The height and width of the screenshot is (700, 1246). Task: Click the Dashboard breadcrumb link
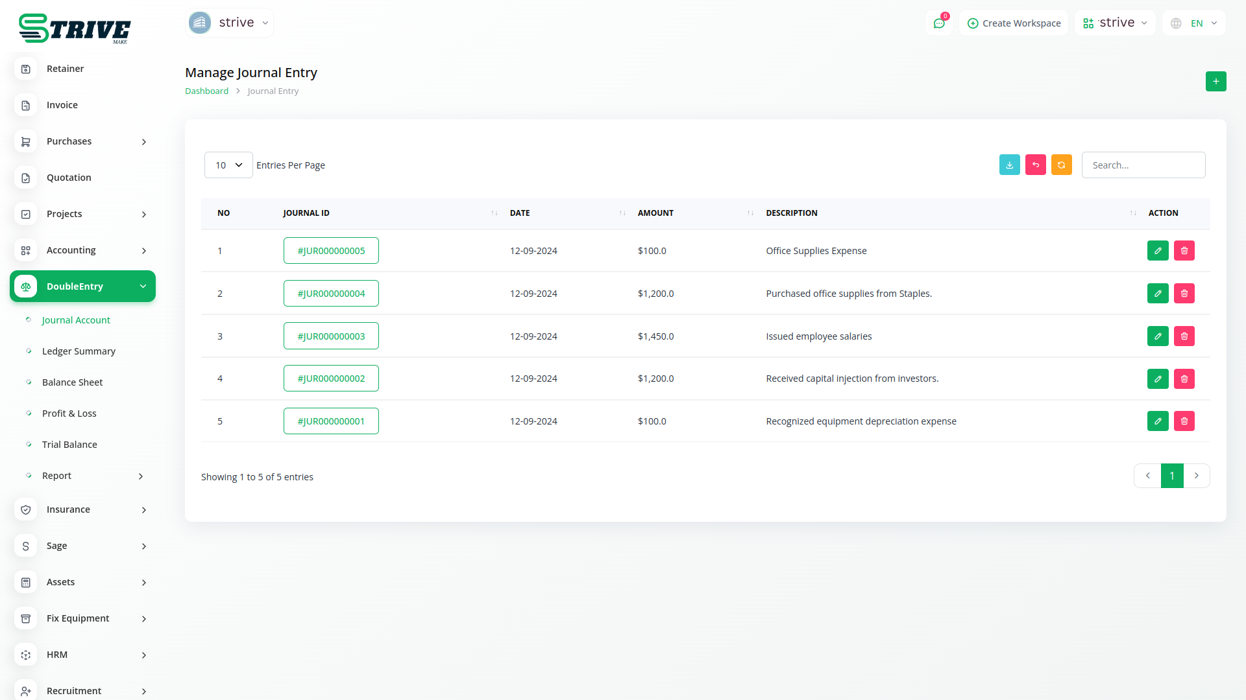[206, 91]
